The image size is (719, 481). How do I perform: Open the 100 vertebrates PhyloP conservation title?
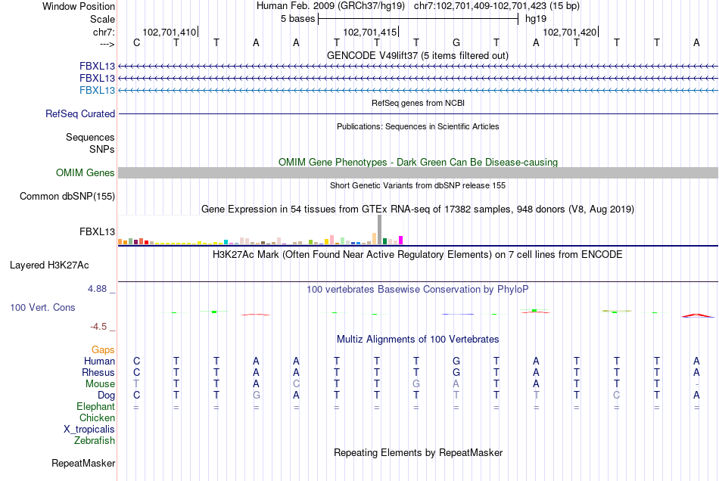417,290
